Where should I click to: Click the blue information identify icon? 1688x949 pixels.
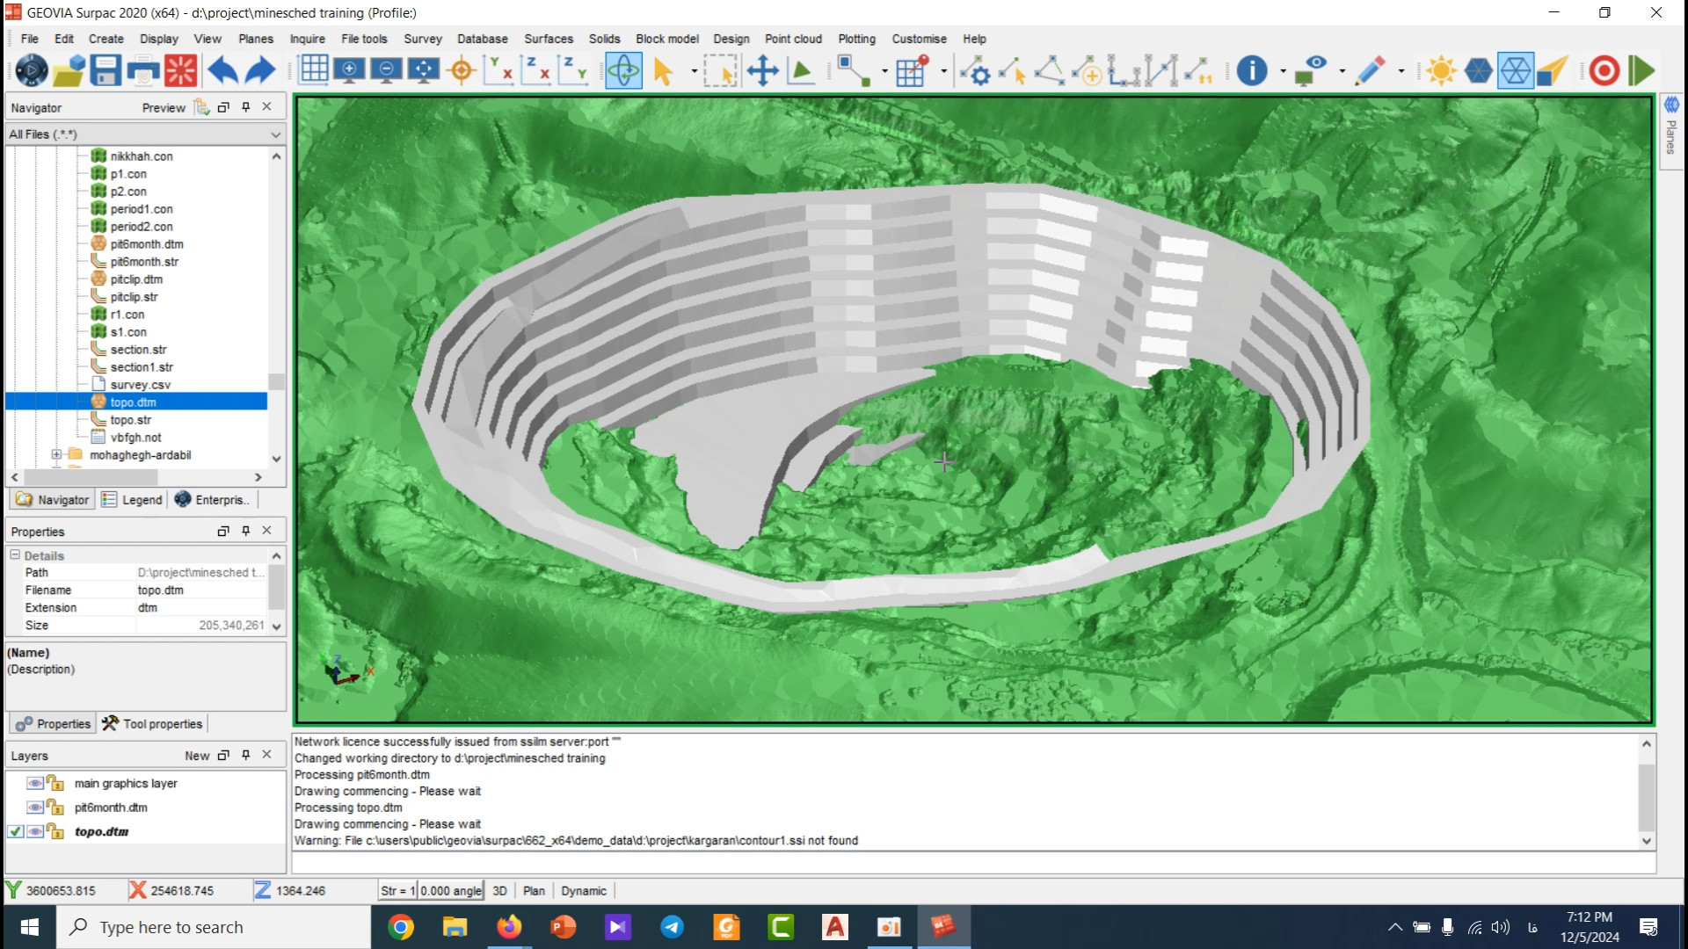[x=1252, y=70]
